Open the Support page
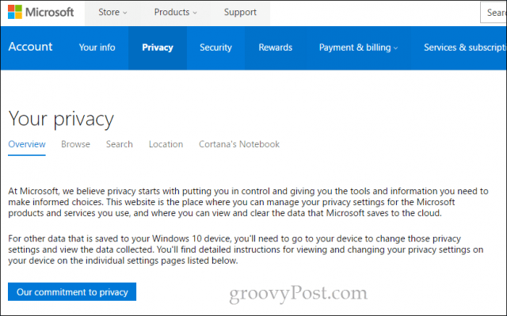Screen dimensions: 507x316 (240, 13)
